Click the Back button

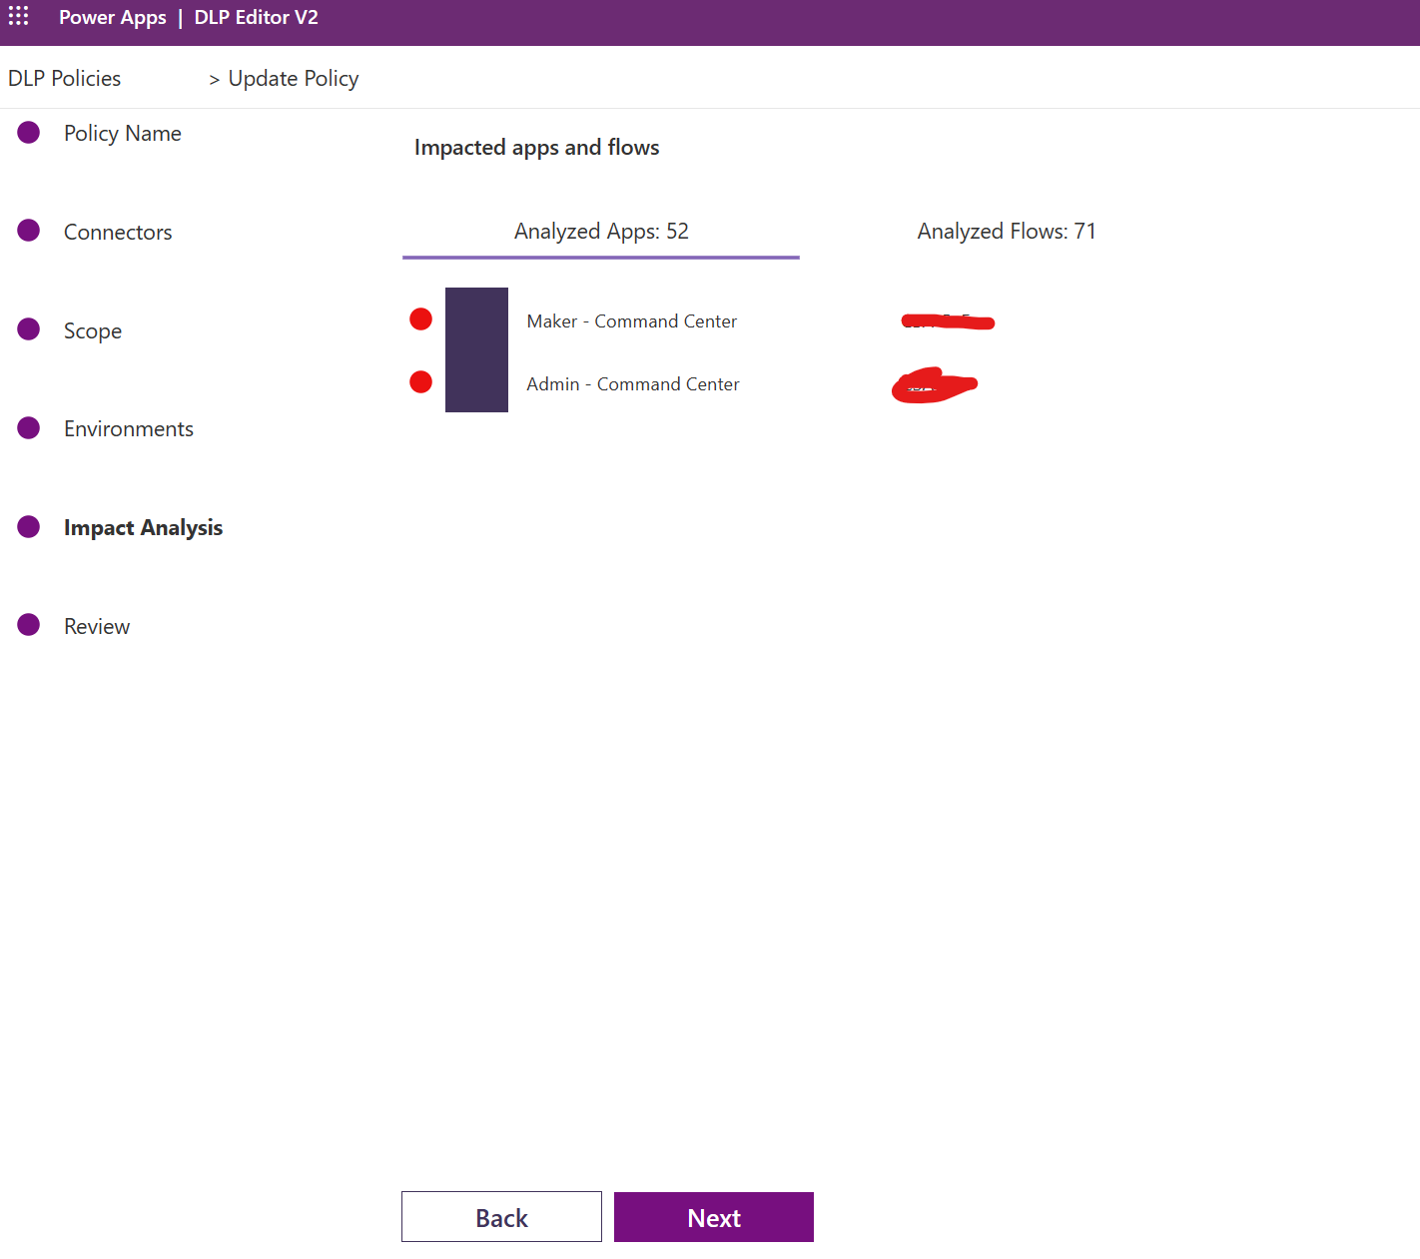(x=501, y=1216)
